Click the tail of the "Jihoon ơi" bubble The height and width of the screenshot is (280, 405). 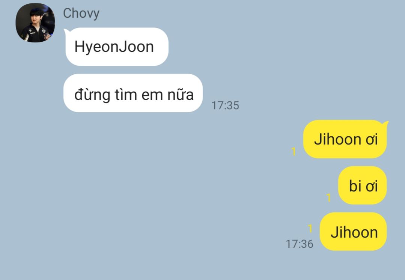(x=386, y=124)
